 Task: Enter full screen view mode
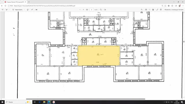(157, 10)
